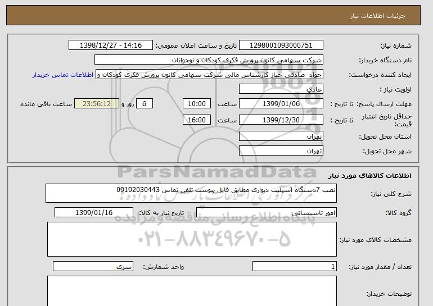Click the deadline hour field 10:00
The image size is (433, 306).
tap(197, 104)
